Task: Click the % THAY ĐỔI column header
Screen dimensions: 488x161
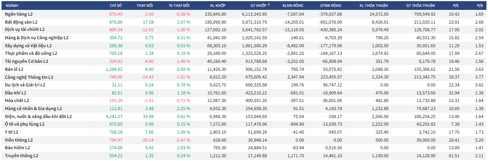Action: coord(179,6)
